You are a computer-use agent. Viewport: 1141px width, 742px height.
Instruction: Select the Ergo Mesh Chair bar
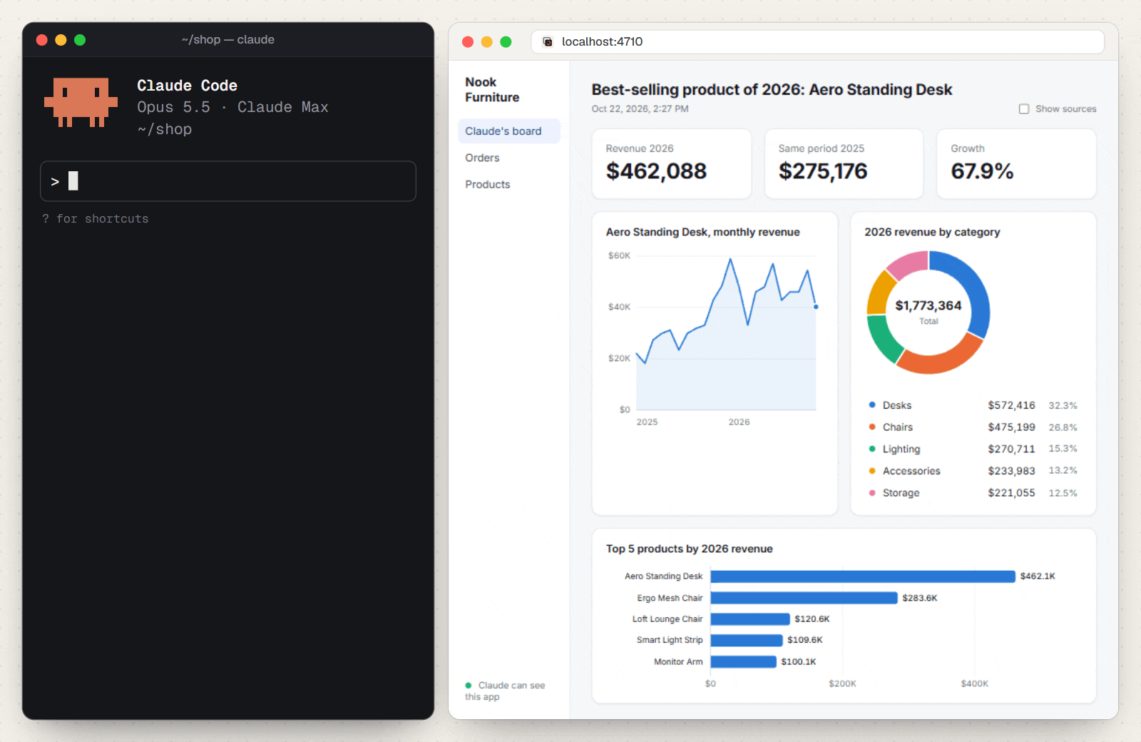804,598
